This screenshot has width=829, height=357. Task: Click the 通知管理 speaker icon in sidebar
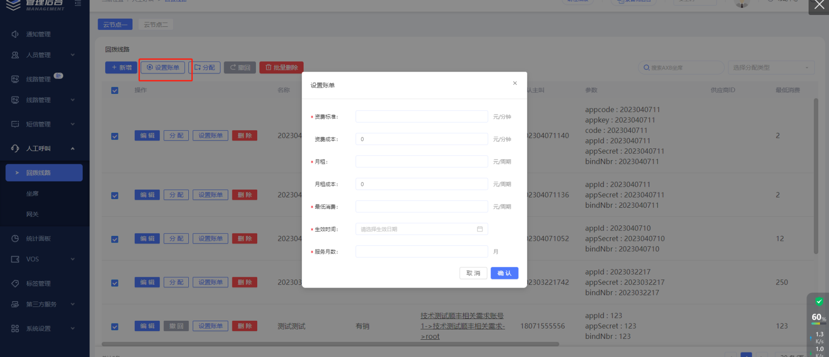pyautogui.click(x=15, y=34)
